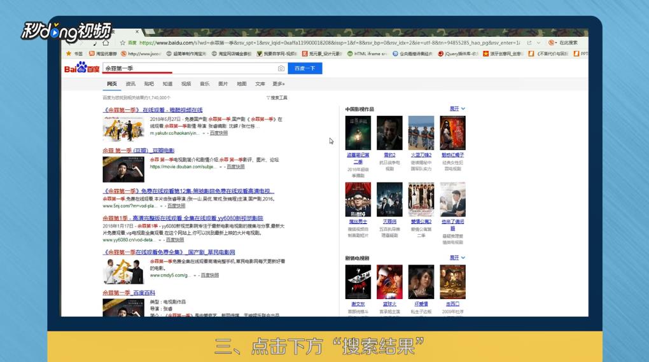Image resolution: width=649 pixels, height=362 pixels.
Task: Open result 免费在线观看第12集
Action: 188,191
